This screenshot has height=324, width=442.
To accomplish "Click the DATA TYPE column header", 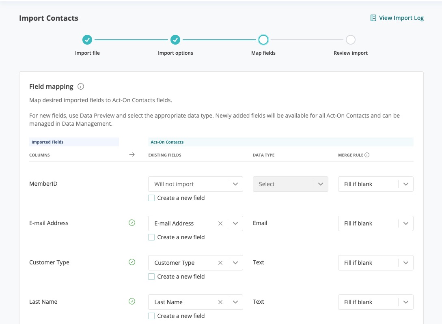I will coord(263,155).
